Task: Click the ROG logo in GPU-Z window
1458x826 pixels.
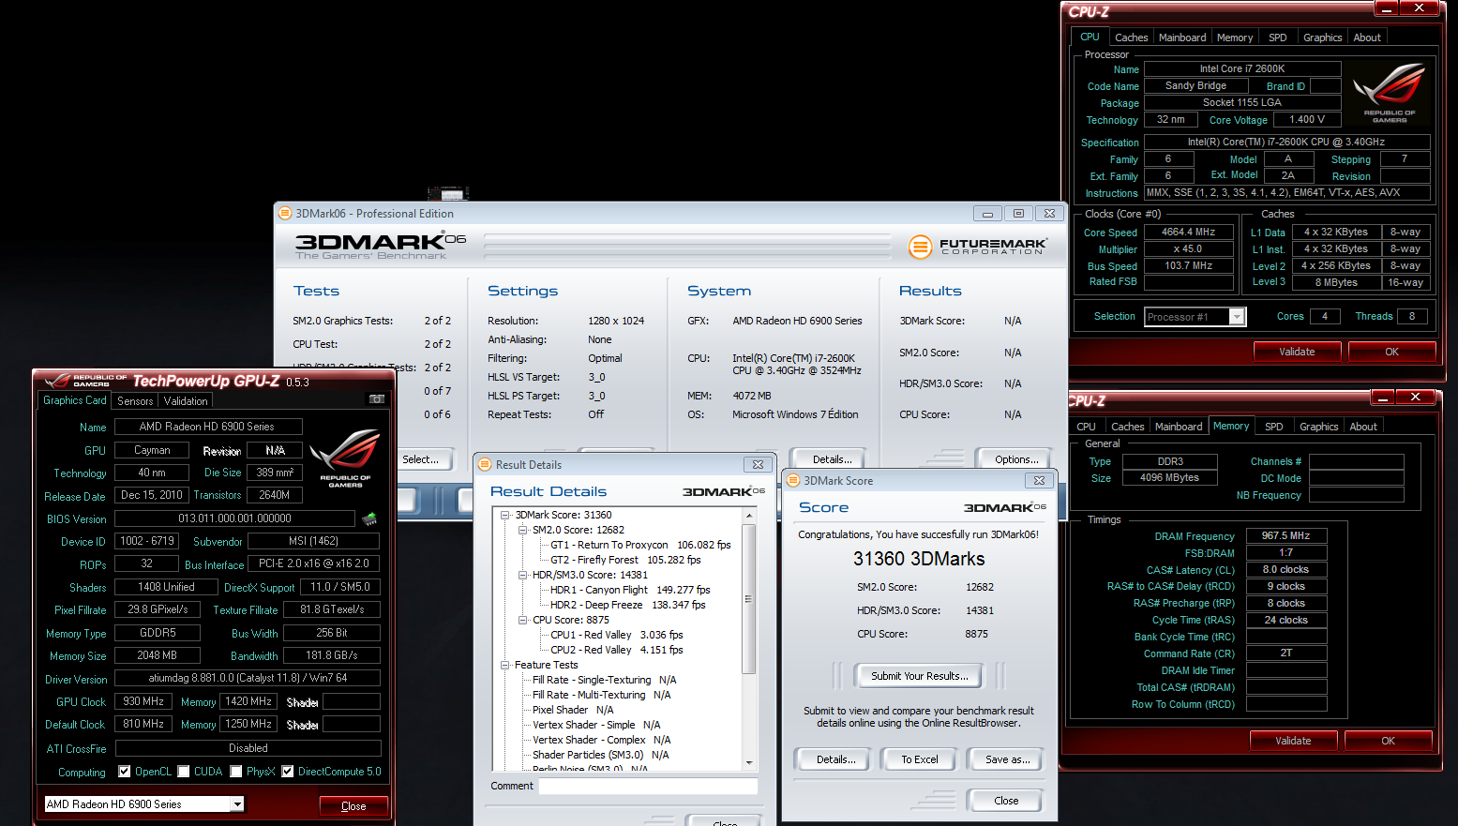Action: [345, 458]
